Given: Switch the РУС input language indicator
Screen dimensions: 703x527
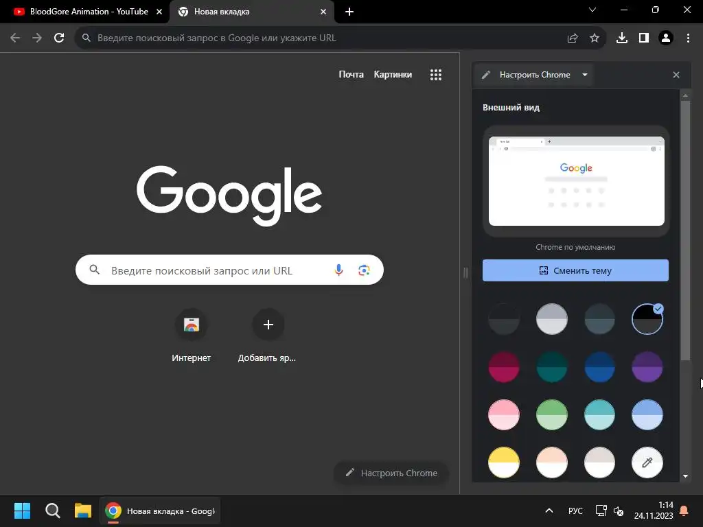Looking at the screenshot, I should (x=575, y=511).
